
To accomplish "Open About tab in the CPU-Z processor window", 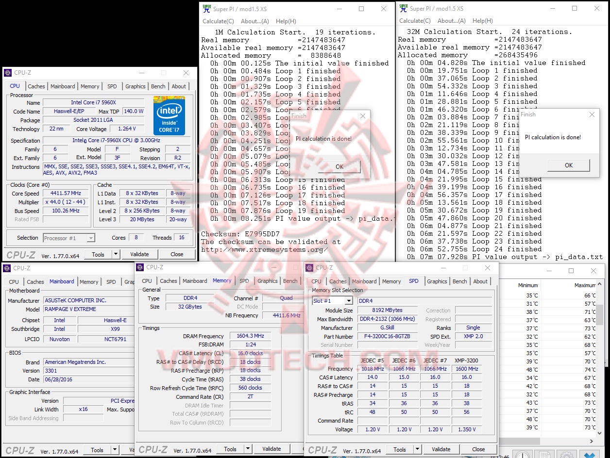I will point(179,86).
